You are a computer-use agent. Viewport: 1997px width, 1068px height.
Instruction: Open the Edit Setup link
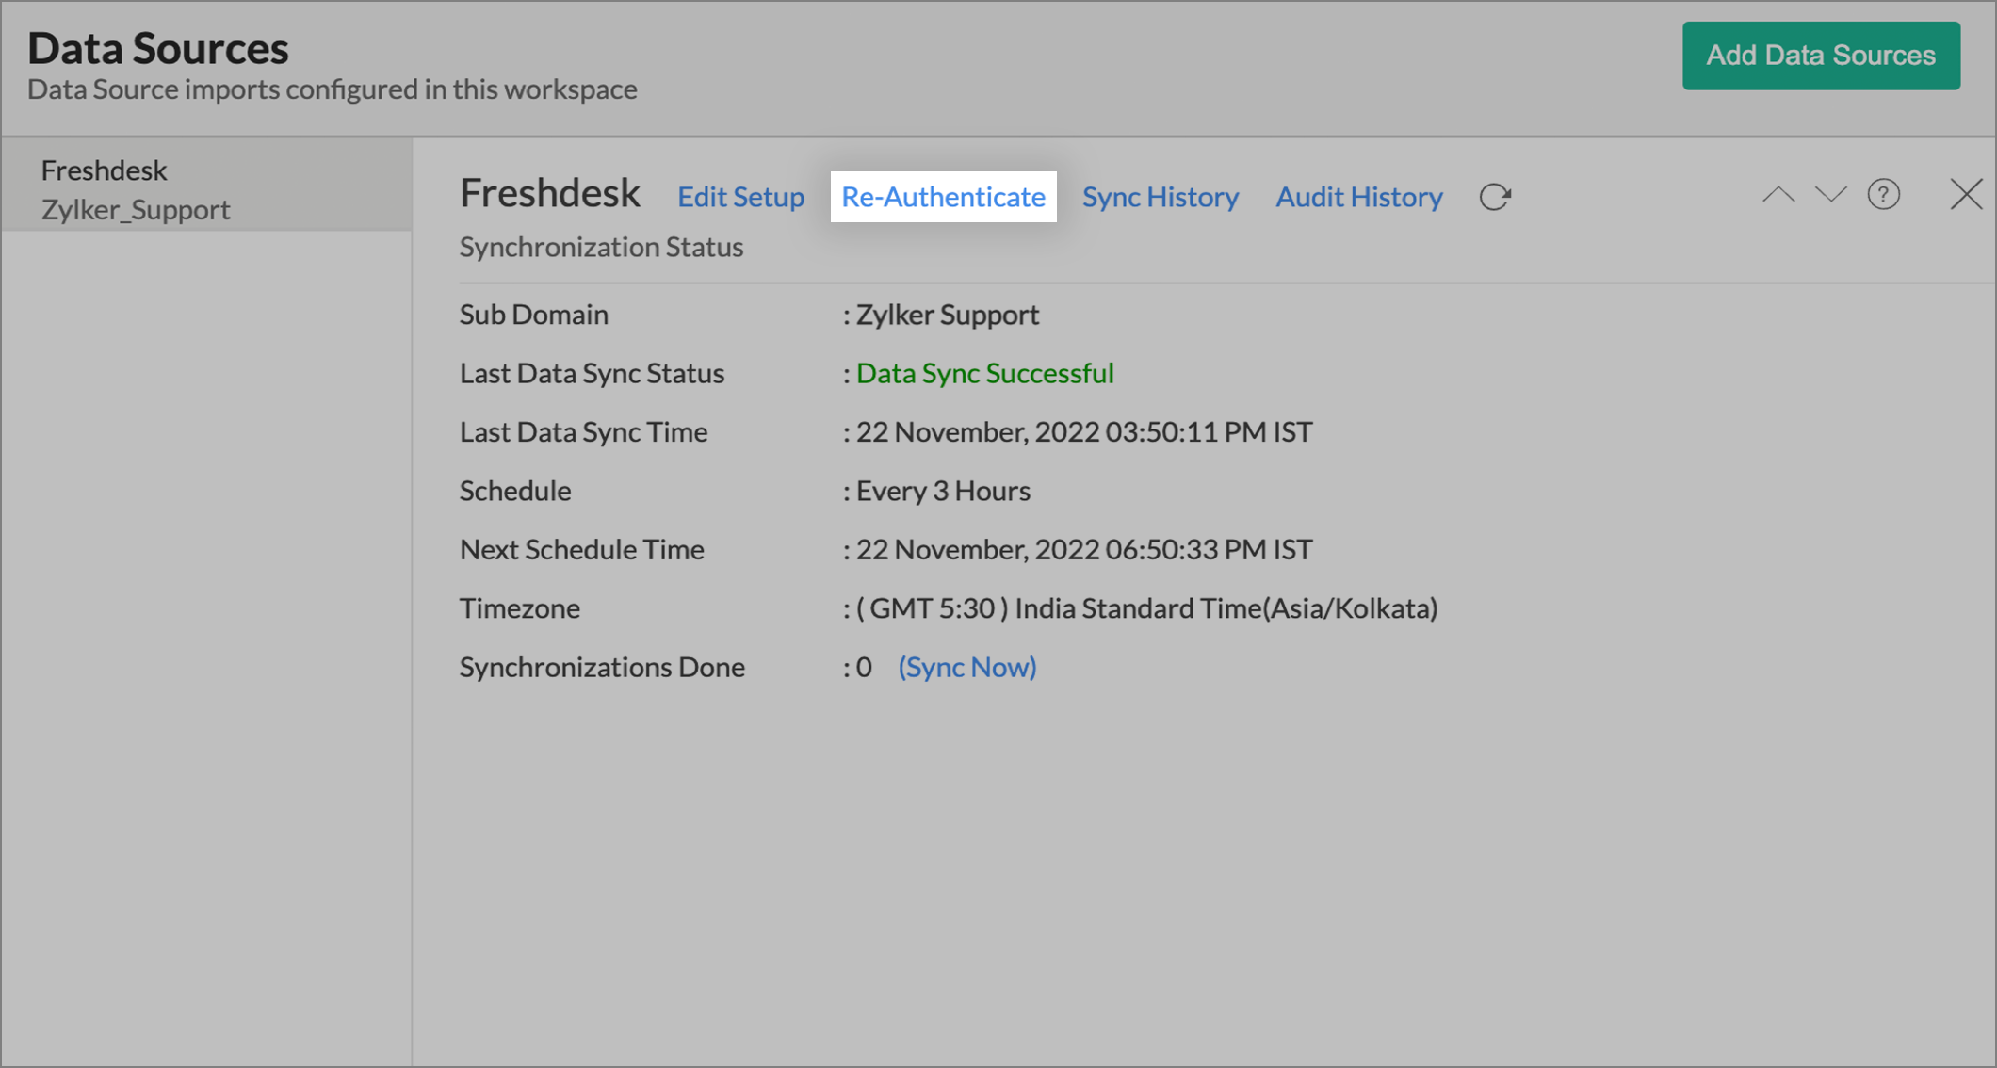click(740, 197)
